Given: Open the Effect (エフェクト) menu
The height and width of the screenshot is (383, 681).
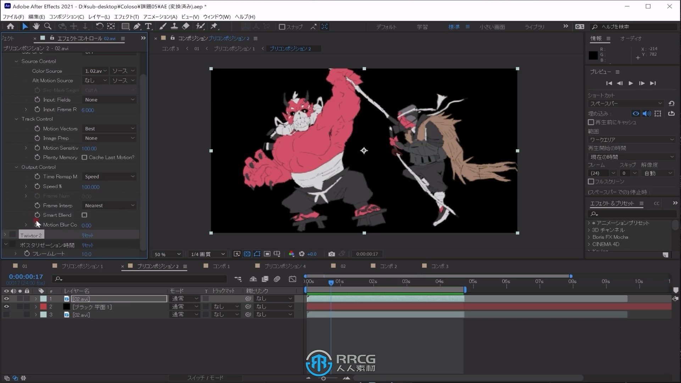Looking at the screenshot, I should 126,17.
